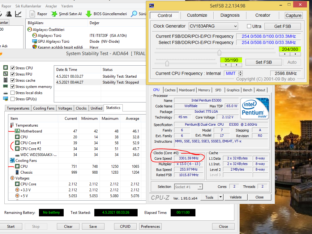Switch to the Temperatures tab
Screen dimensions: 312x234
(x=18, y=108)
